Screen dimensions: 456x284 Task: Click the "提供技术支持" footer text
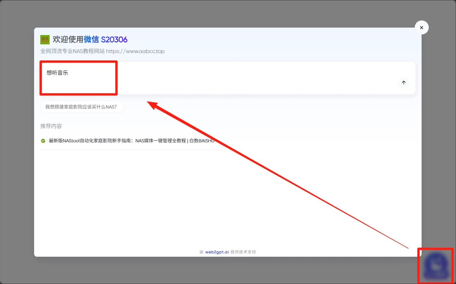(x=243, y=252)
